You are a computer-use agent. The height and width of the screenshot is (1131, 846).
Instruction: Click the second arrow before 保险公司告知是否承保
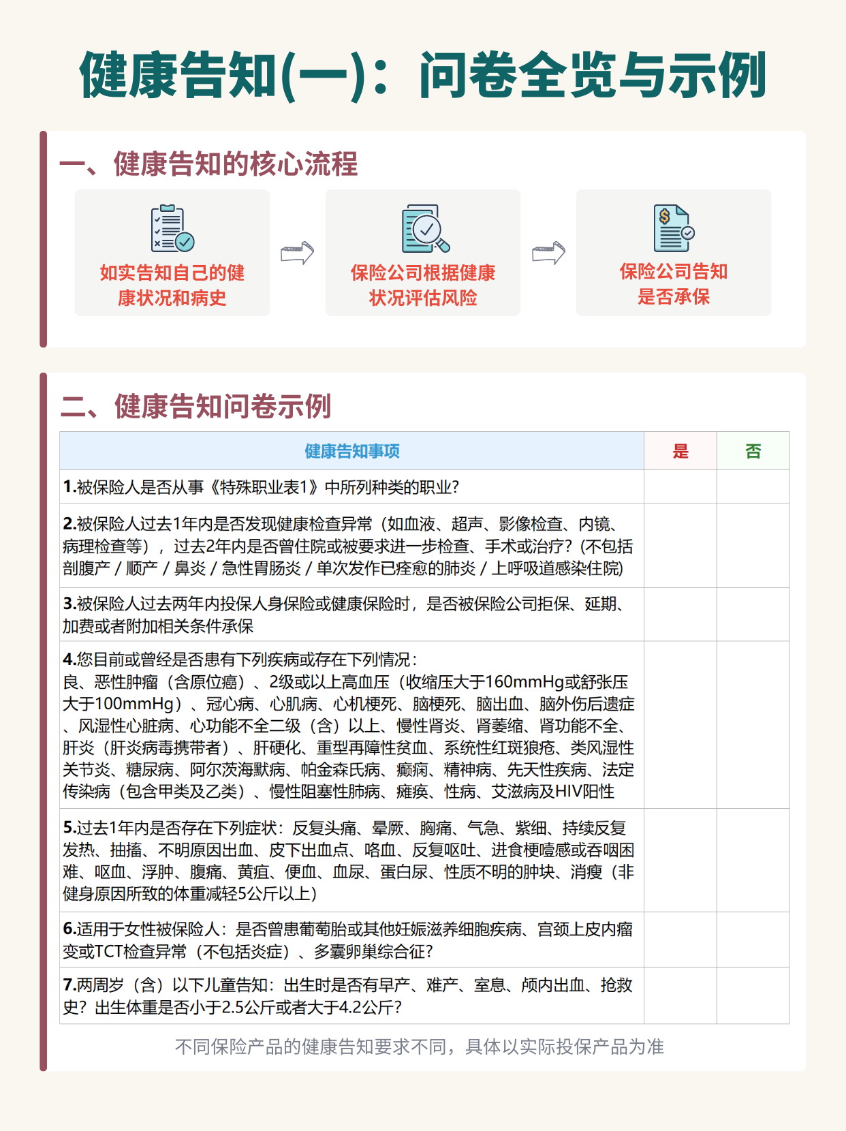click(x=548, y=253)
